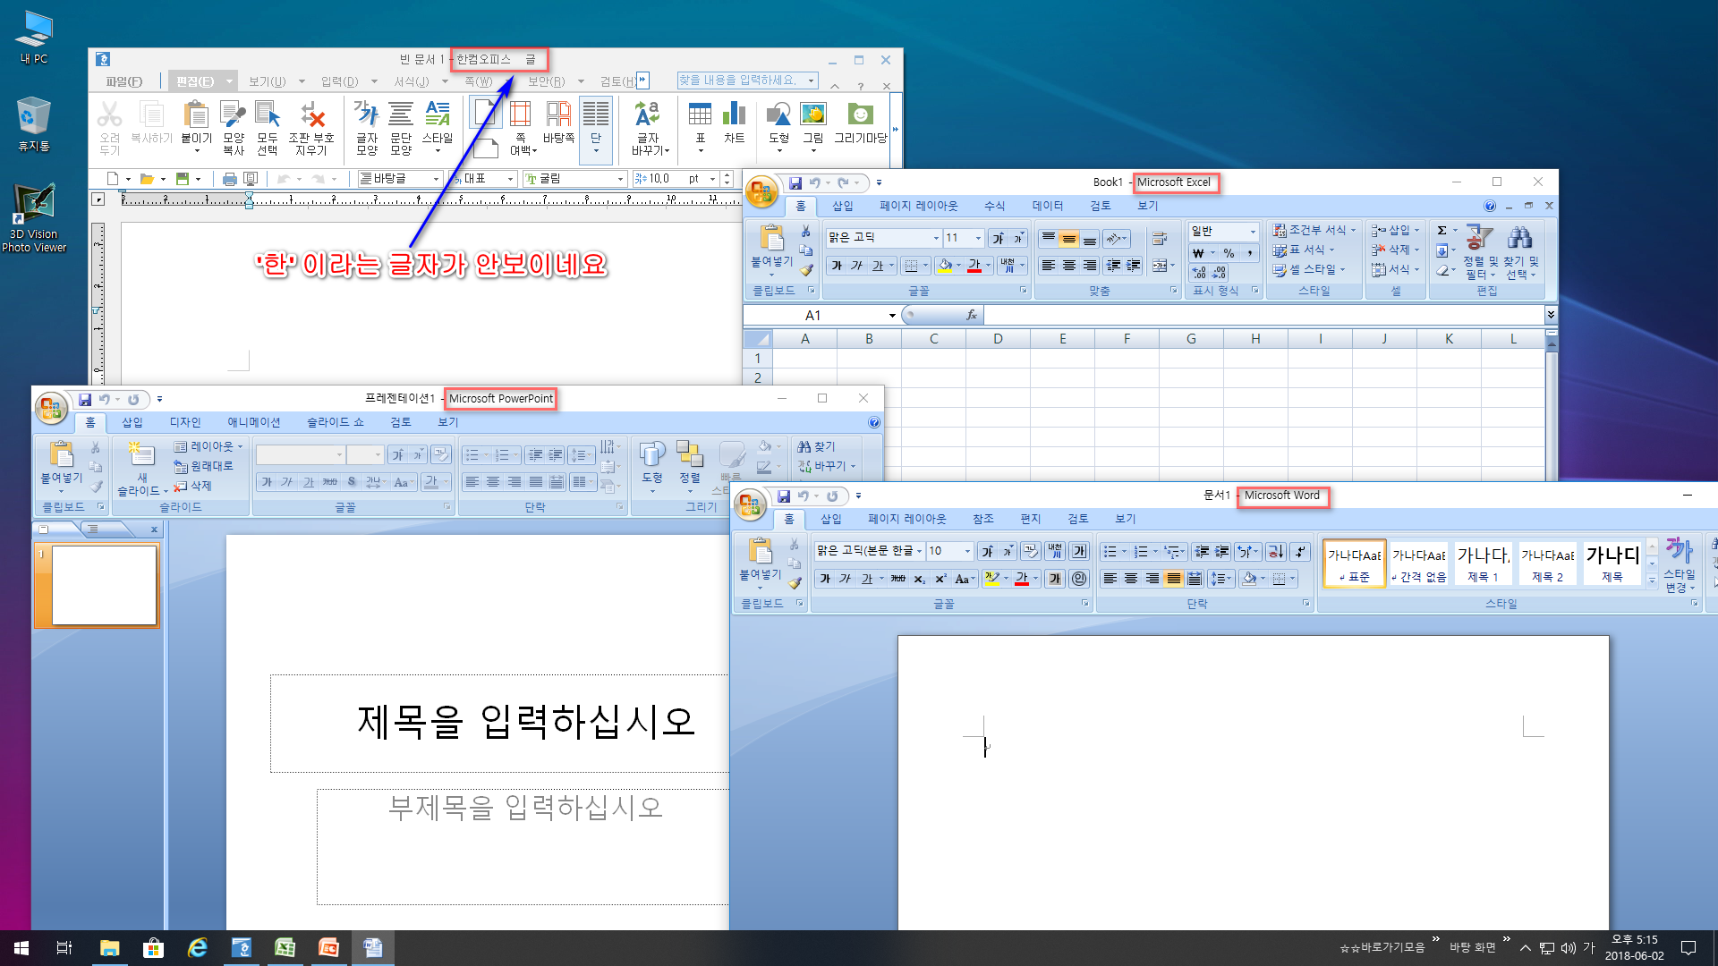Image resolution: width=1718 pixels, height=966 pixels.
Task: Toggle bold 가 in Excel font group
Action: [x=837, y=266]
